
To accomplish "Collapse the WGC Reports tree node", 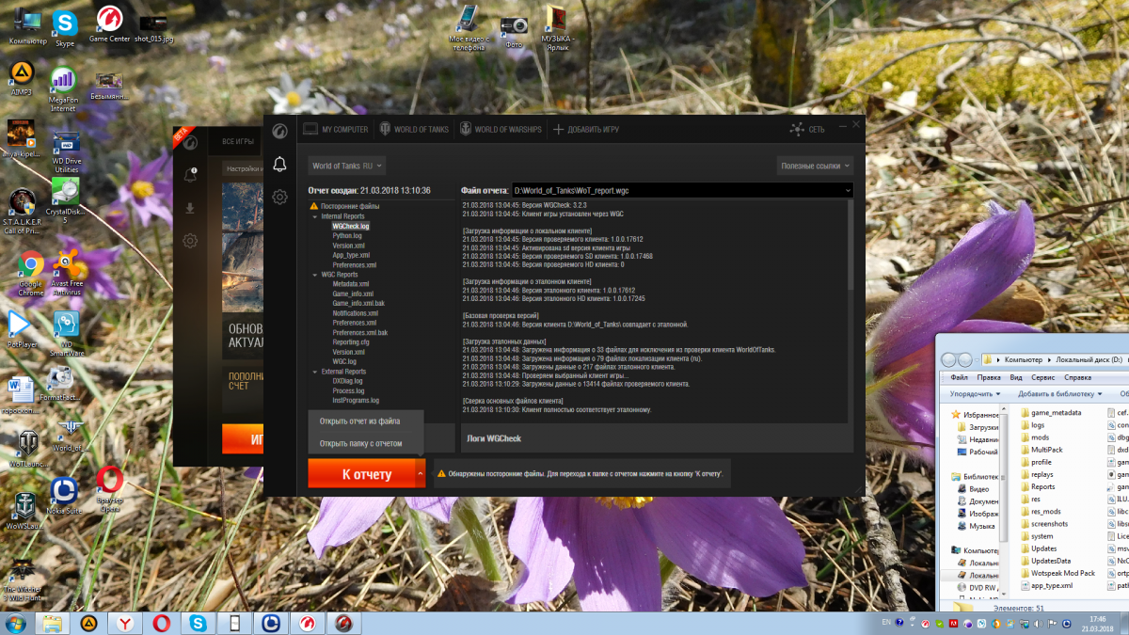I will [x=315, y=275].
